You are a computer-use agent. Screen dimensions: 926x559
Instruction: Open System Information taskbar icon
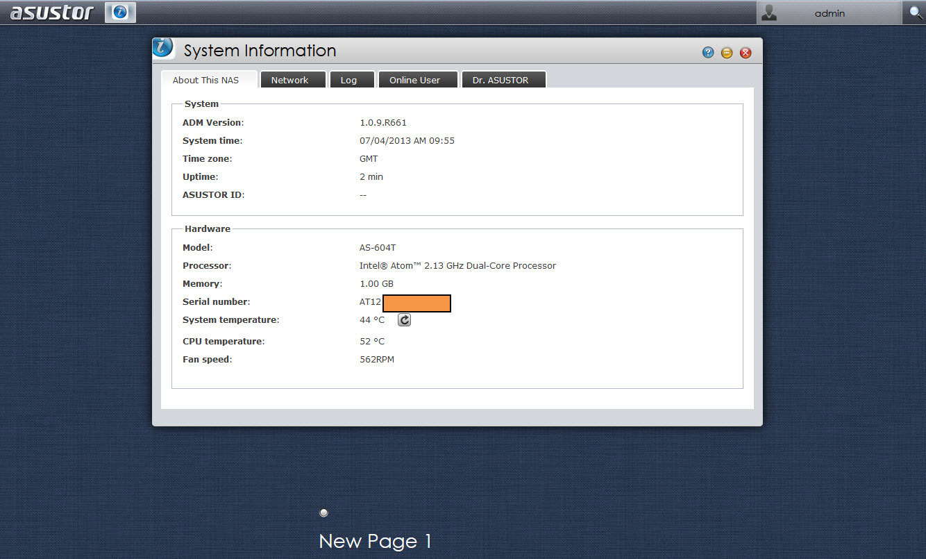(120, 12)
